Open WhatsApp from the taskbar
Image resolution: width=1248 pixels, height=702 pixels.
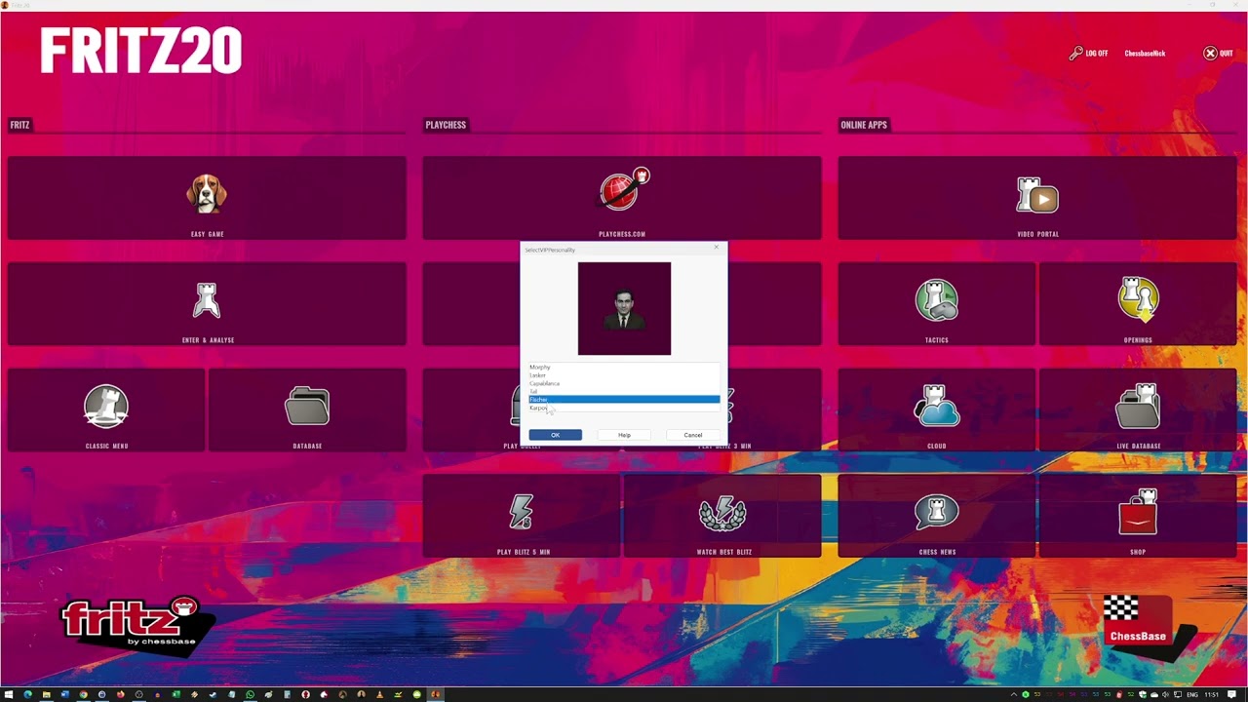(x=250, y=694)
